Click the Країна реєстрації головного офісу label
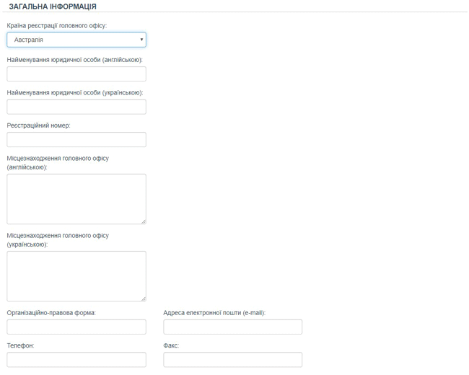This screenshot has height=375, width=469. [x=57, y=25]
